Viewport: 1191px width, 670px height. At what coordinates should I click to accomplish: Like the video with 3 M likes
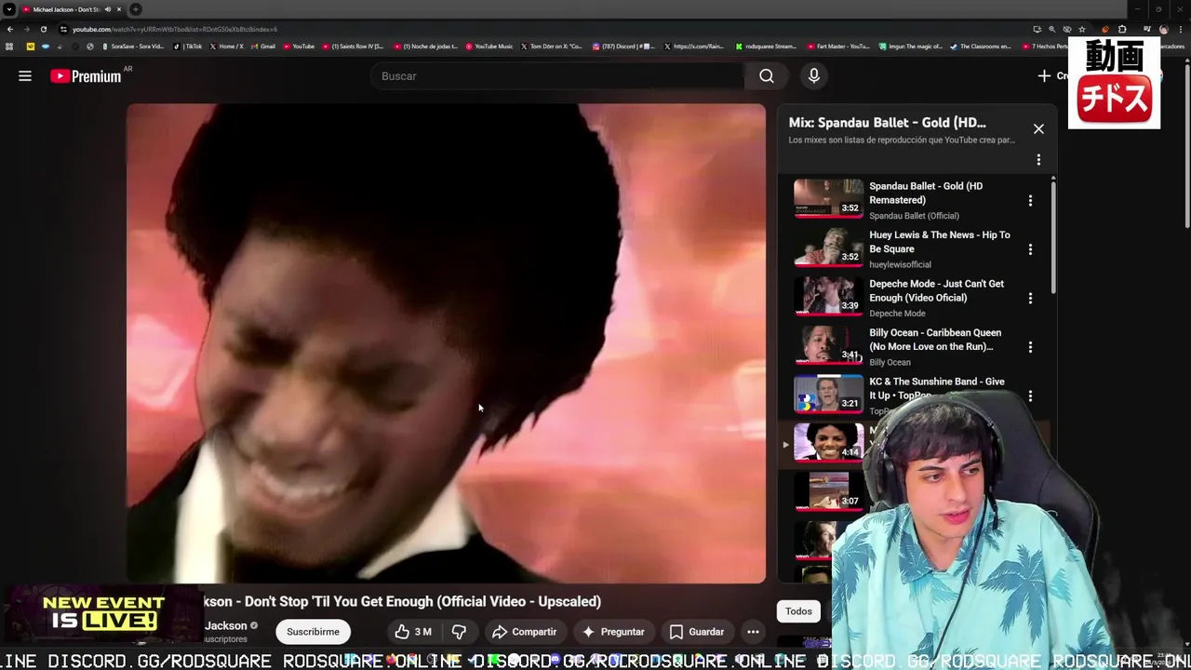(412, 632)
